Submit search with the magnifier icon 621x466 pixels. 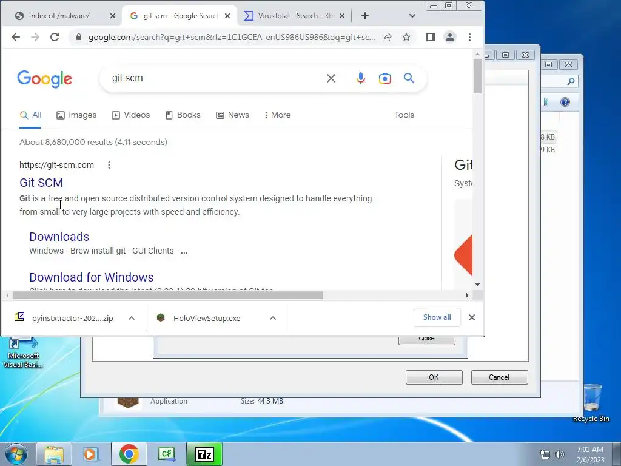[x=409, y=78]
